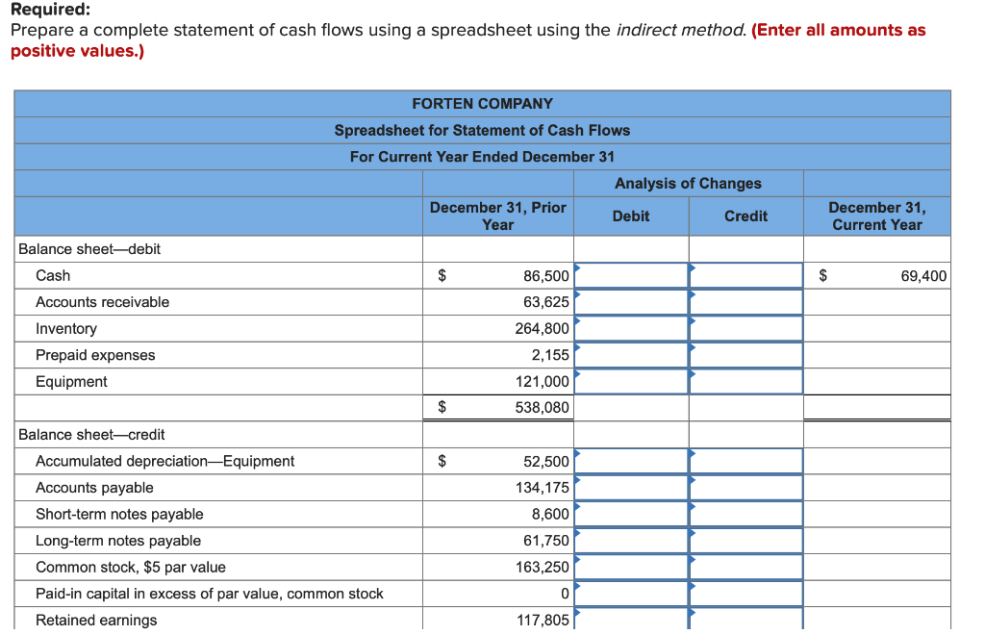Open the dropdown marker on Accounts receivable Credit cell
The width and height of the screenshot is (985, 635).
(x=692, y=296)
